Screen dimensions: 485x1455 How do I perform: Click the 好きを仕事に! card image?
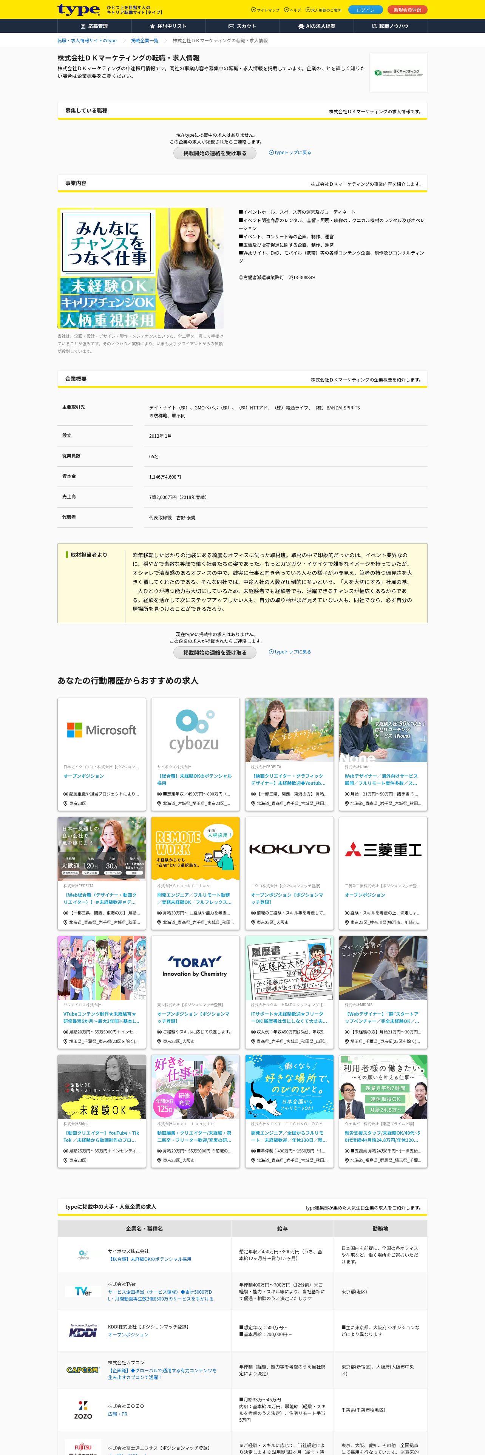(195, 1087)
